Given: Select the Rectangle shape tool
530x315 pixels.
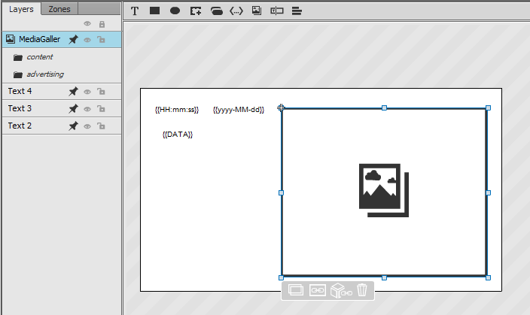Looking at the screenshot, I should pyautogui.click(x=154, y=11).
